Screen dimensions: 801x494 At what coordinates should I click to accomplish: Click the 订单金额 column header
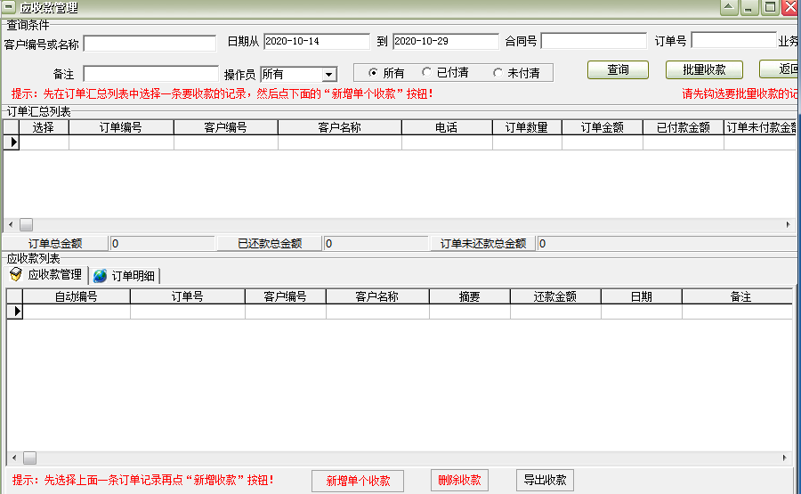[603, 127]
